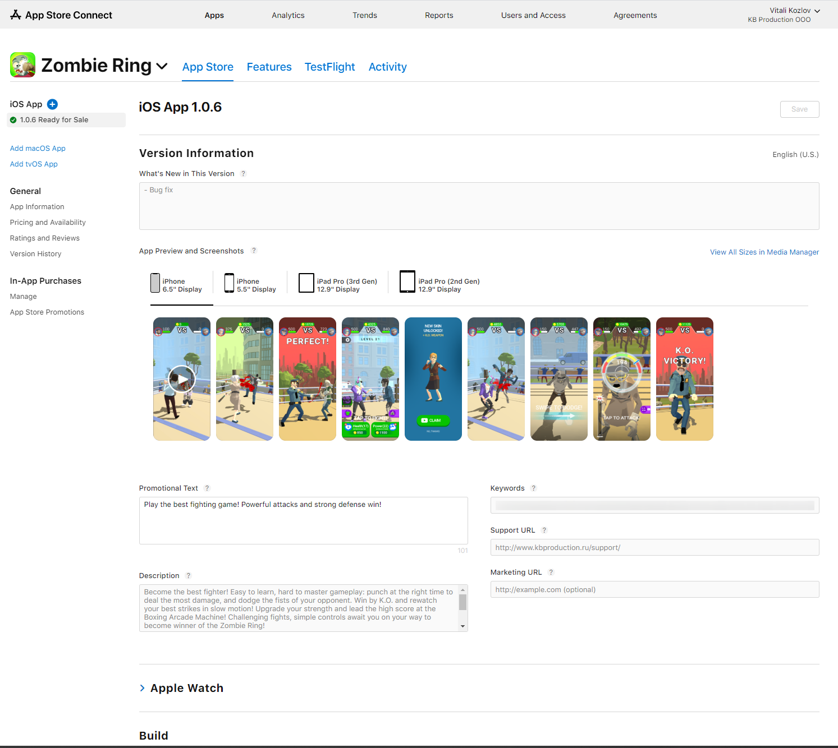Click the iPhone 6.5" device icon

(155, 283)
